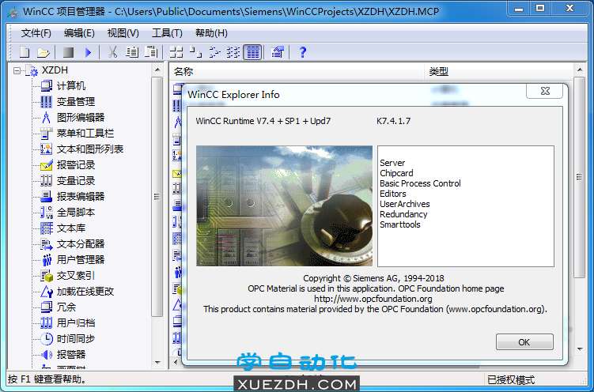Select the 报表编辑器 icon
The image size is (594, 392).
(x=46, y=196)
